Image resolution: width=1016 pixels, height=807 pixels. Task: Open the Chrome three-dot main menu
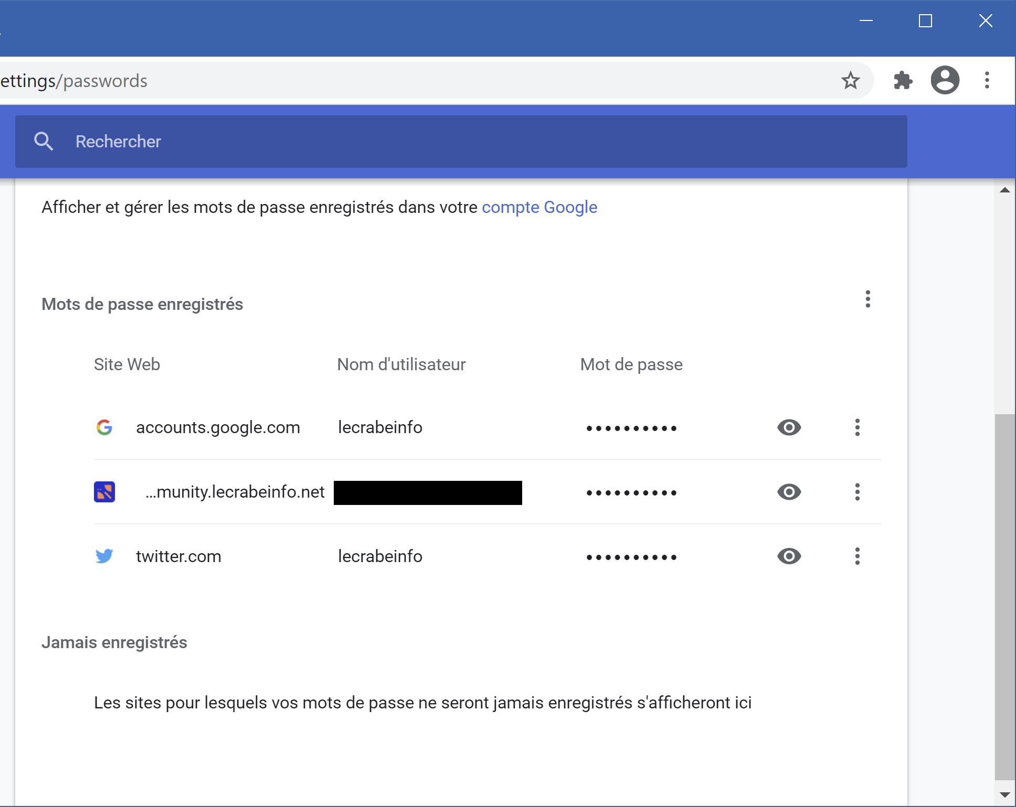pyautogui.click(x=987, y=80)
